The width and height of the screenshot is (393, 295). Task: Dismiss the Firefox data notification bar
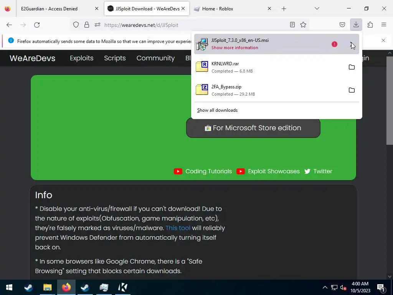coord(383,40)
